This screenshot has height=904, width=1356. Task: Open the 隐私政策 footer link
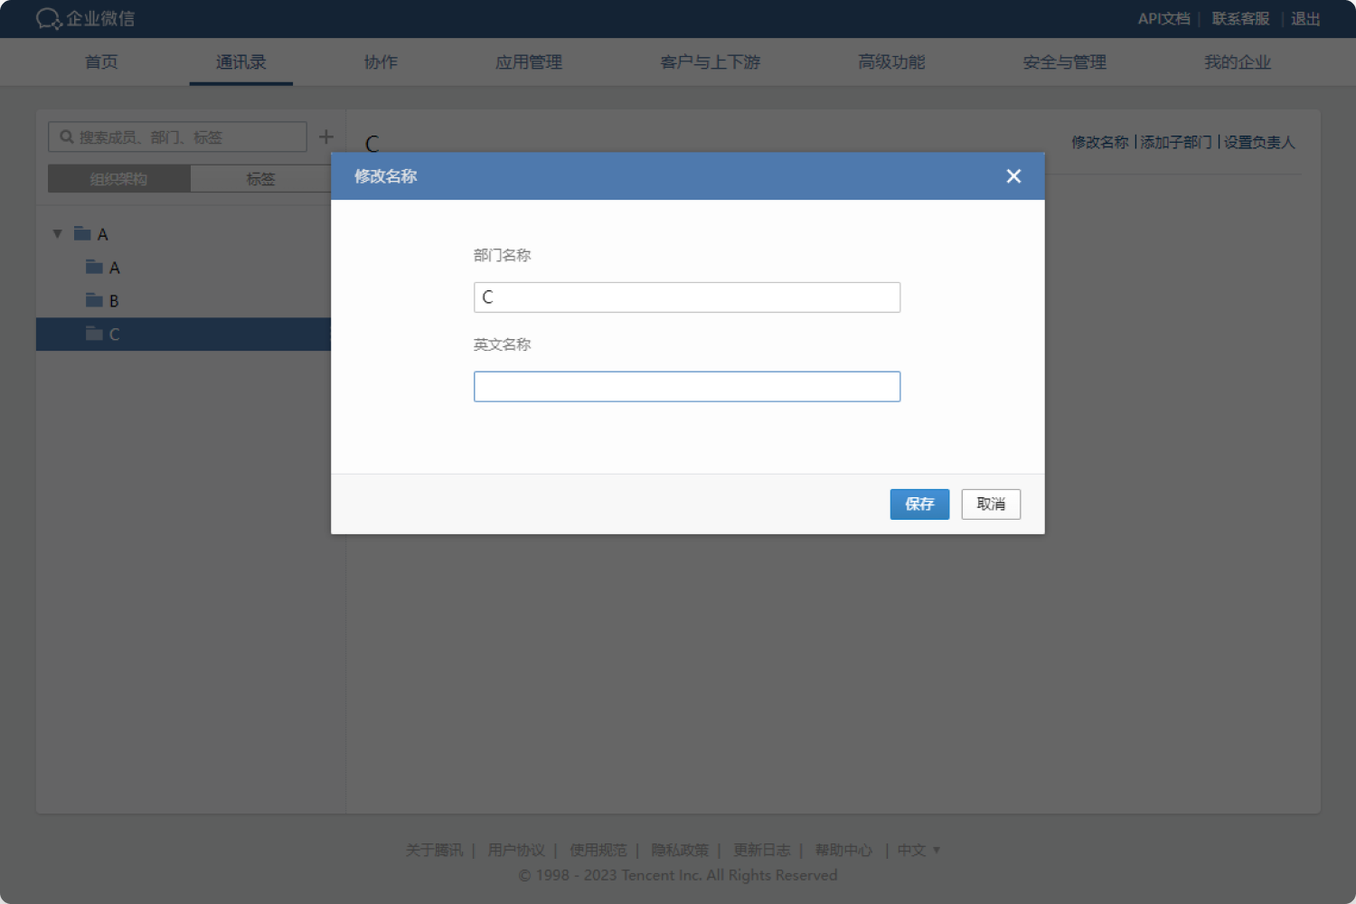click(x=680, y=850)
